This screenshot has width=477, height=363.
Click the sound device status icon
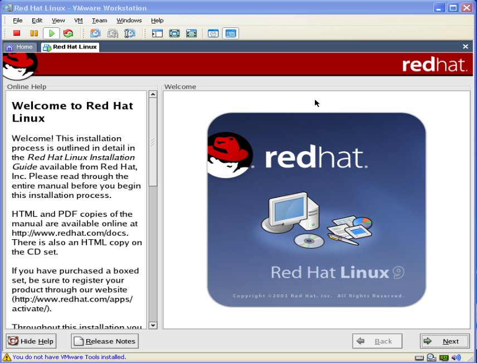point(456,357)
